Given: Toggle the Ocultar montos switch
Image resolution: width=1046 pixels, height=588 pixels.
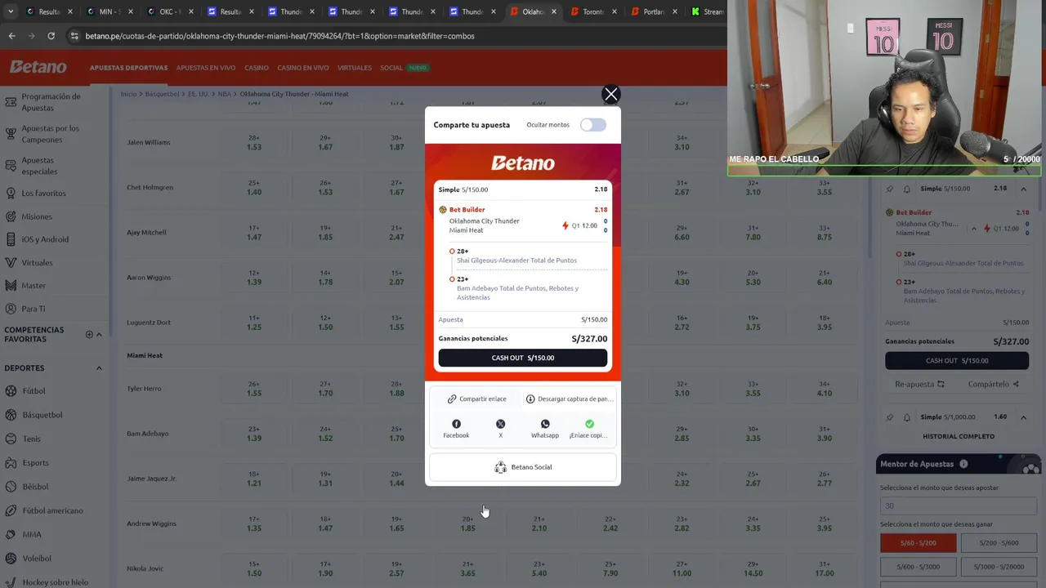Looking at the screenshot, I should click(x=592, y=125).
